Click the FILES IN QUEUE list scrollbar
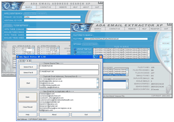 (149, 53)
